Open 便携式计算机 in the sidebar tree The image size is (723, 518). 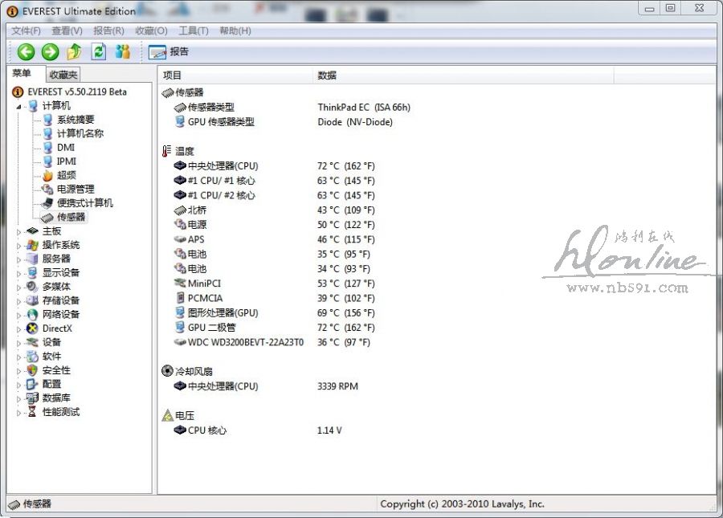(84, 203)
